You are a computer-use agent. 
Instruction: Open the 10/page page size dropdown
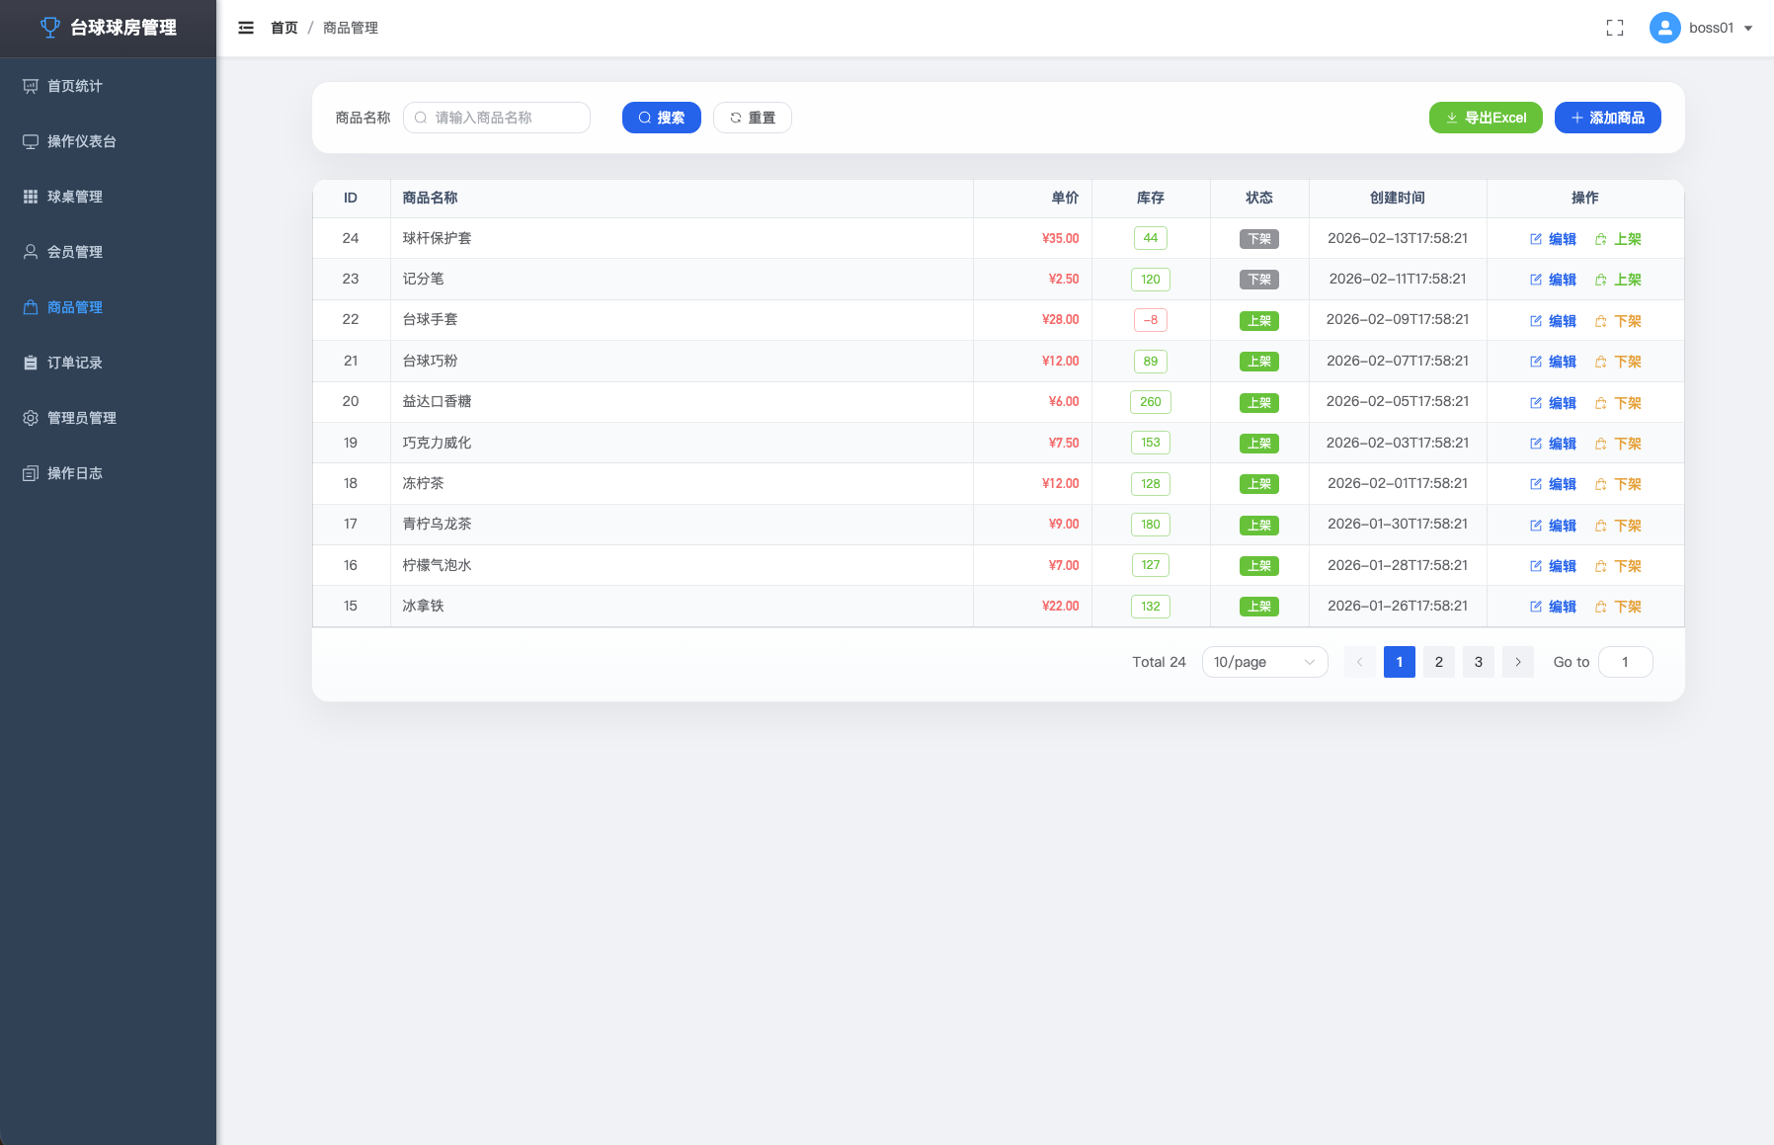(1264, 662)
